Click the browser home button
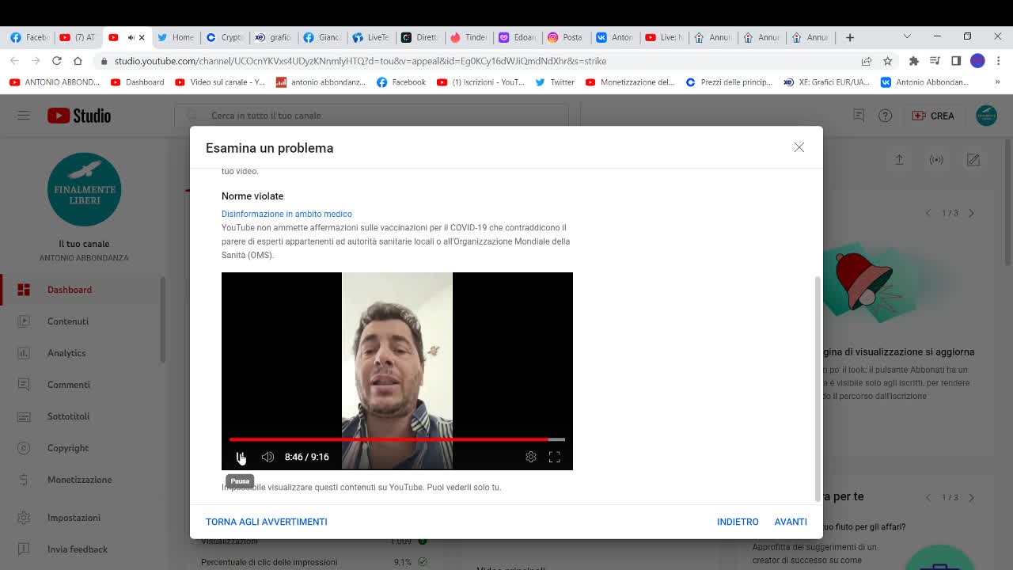The height and width of the screenshot is (570, 1013). (78, 61)
